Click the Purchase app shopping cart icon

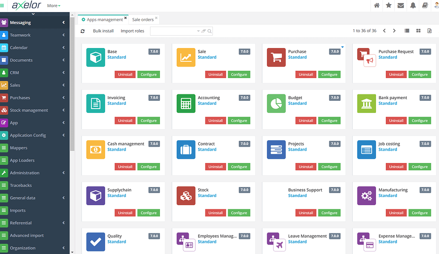(x=276, y=57)
